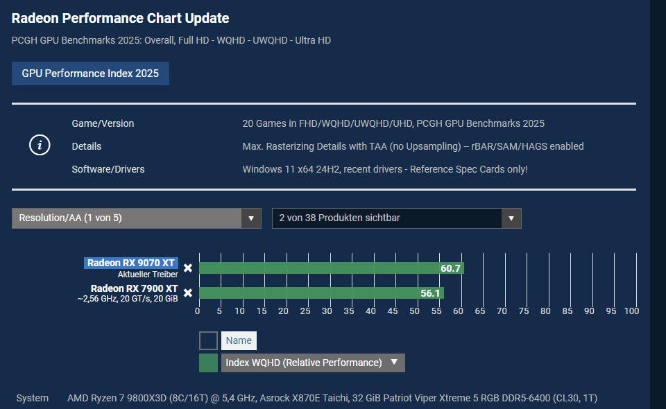Image resolution: width=666 pixels, height=409 pixels.
Task: Click the 'Radeon Performance Chart Update' heading
Action: [x=120, y=18]
